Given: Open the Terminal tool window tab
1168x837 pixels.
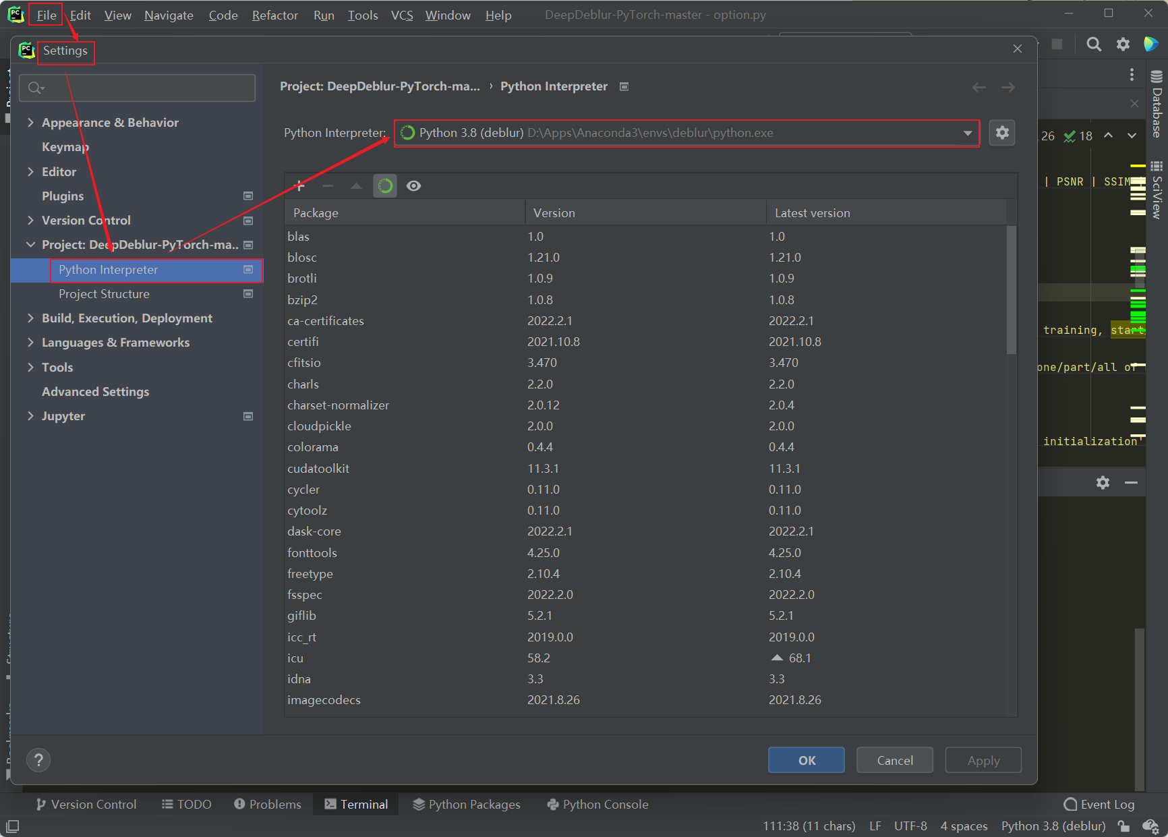Looking at the screenshot, I should click(x=356, y=804).
